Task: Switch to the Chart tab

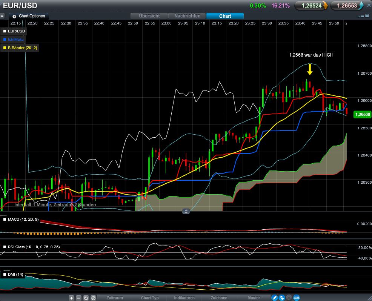Action: pos(225,16)
